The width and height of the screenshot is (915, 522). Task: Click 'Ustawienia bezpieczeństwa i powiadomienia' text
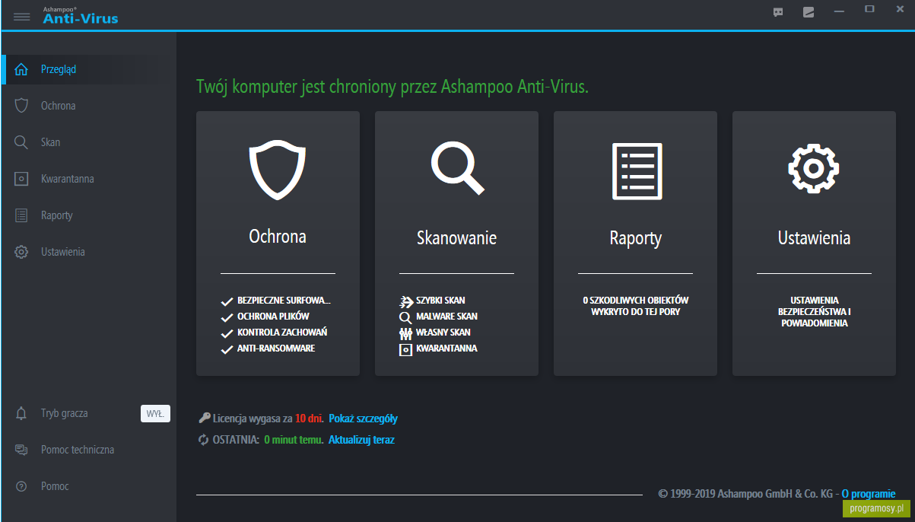[814, 312]
